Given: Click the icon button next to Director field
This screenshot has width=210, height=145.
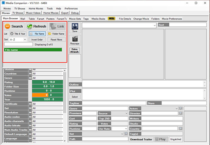Looking at the screenshot, I should [180, 113].
